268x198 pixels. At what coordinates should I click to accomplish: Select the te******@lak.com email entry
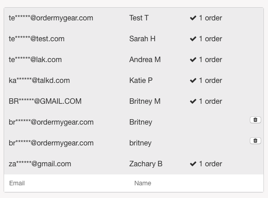[x=35, y=60]
